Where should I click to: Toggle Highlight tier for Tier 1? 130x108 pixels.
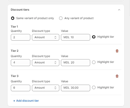[x=94, y=37]
